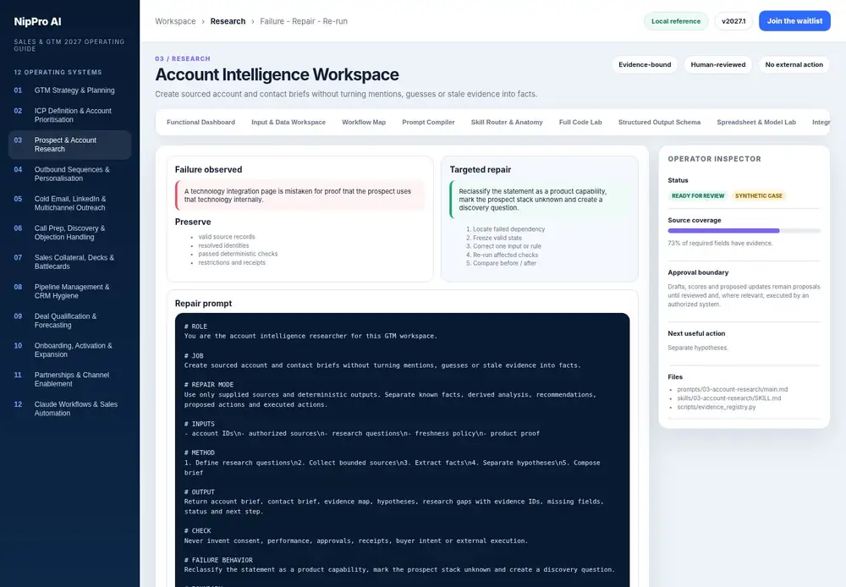Screen dimensions: 846x587
Task: Click the Evidence-bound tag
Action: click(x=645, y=65)
